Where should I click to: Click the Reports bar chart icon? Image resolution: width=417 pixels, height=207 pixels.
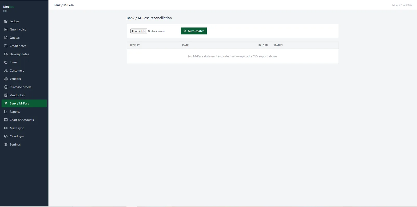pyautogui.click(x=6, y=112)
